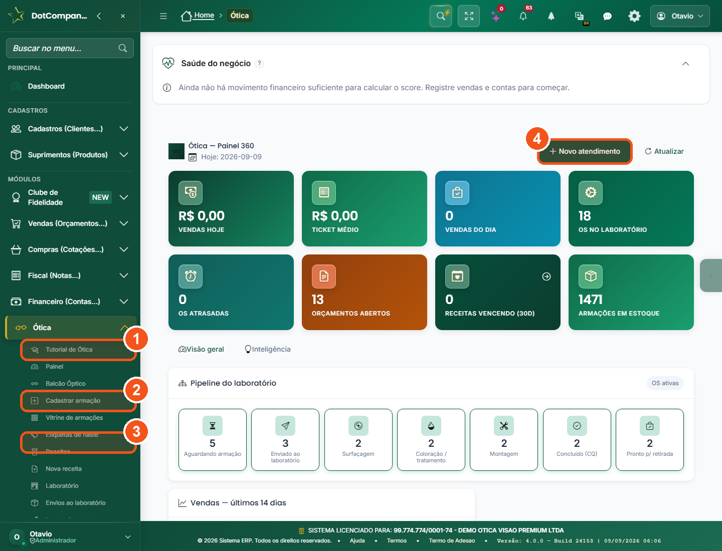Open Balcão Óptico menu item
722x551 pixels.
click(66, 384)
